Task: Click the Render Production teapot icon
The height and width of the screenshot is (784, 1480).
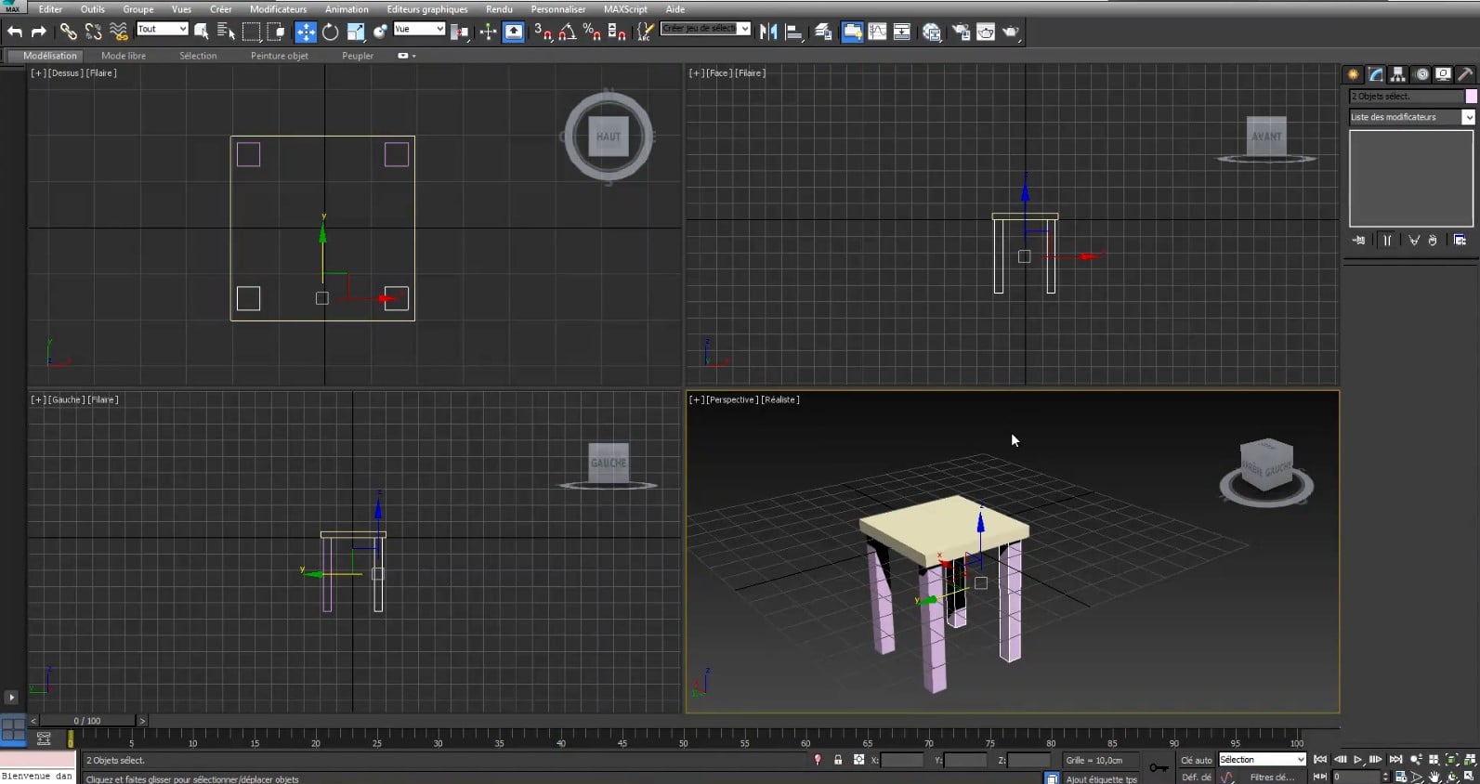Action: (1011, 32)
